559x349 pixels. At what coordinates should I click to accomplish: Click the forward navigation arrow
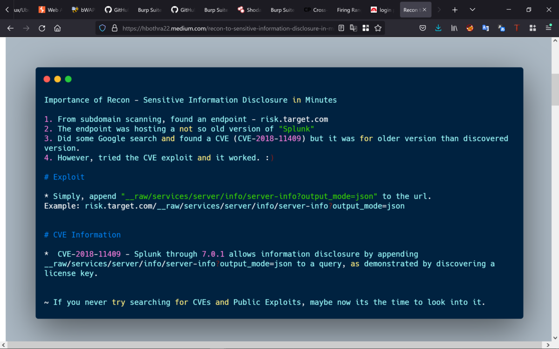coord(26,28)
